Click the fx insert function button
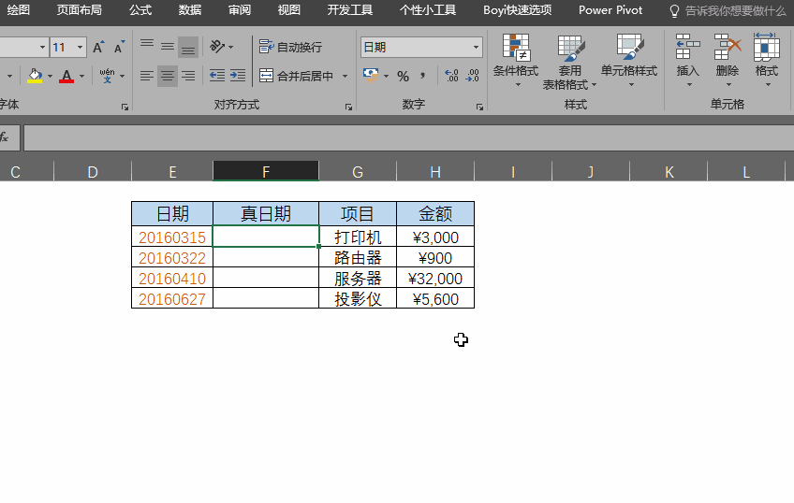The image size is (794, 503). click(5, 137)
